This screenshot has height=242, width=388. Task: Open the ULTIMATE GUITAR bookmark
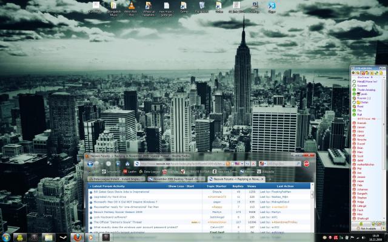tap(195, 172)
